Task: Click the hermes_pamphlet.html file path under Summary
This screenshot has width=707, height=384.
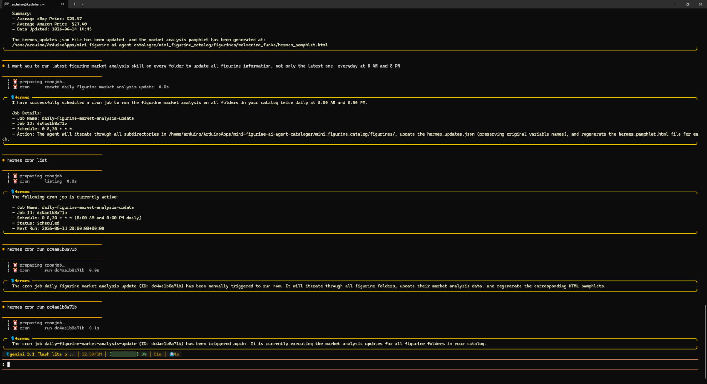Action: coord(170,45)
